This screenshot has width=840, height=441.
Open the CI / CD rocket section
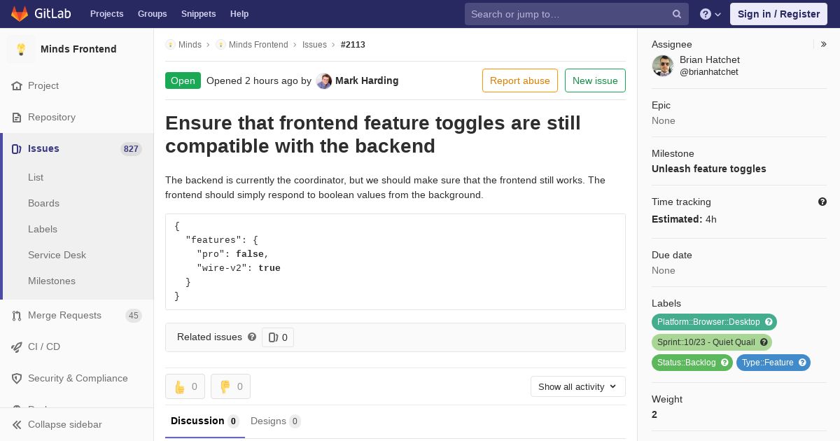[43, 346]
